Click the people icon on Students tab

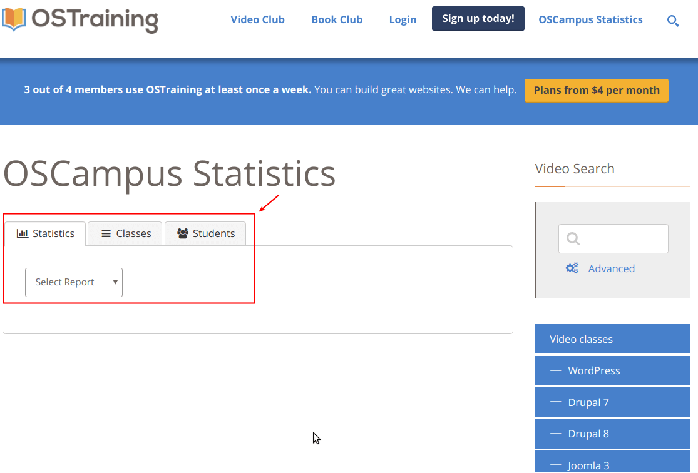(183, 233)
